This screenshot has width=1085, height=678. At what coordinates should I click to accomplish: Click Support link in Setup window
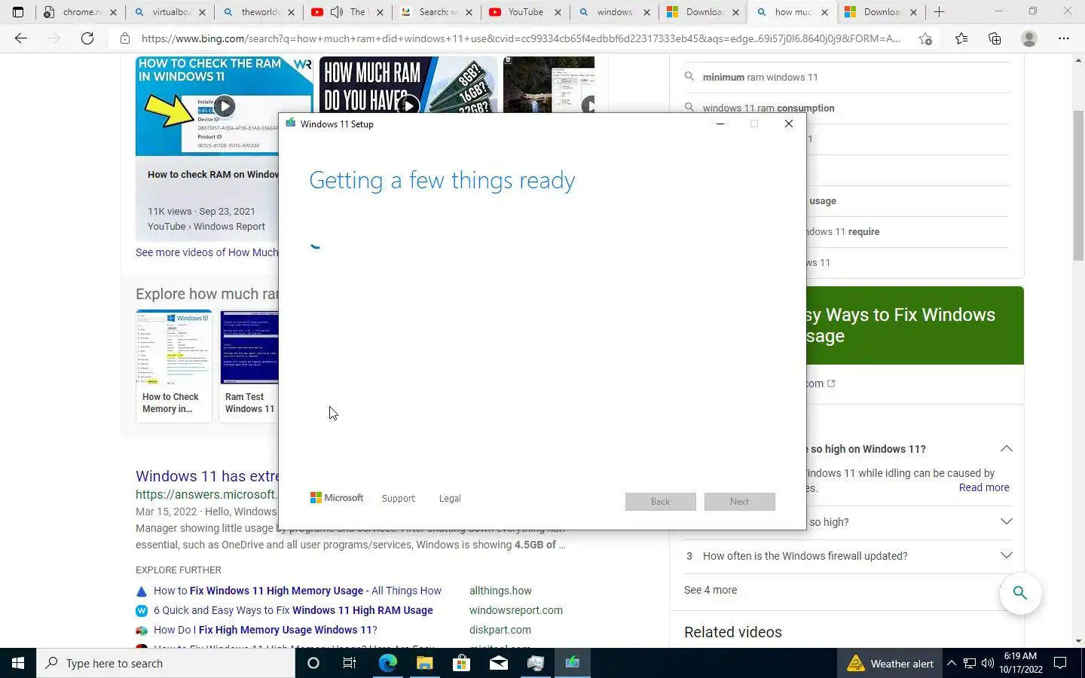point(398,499)
